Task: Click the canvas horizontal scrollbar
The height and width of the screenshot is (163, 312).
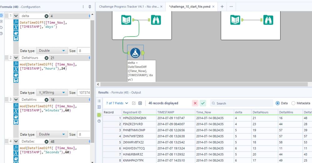Action: click(203, 84)
